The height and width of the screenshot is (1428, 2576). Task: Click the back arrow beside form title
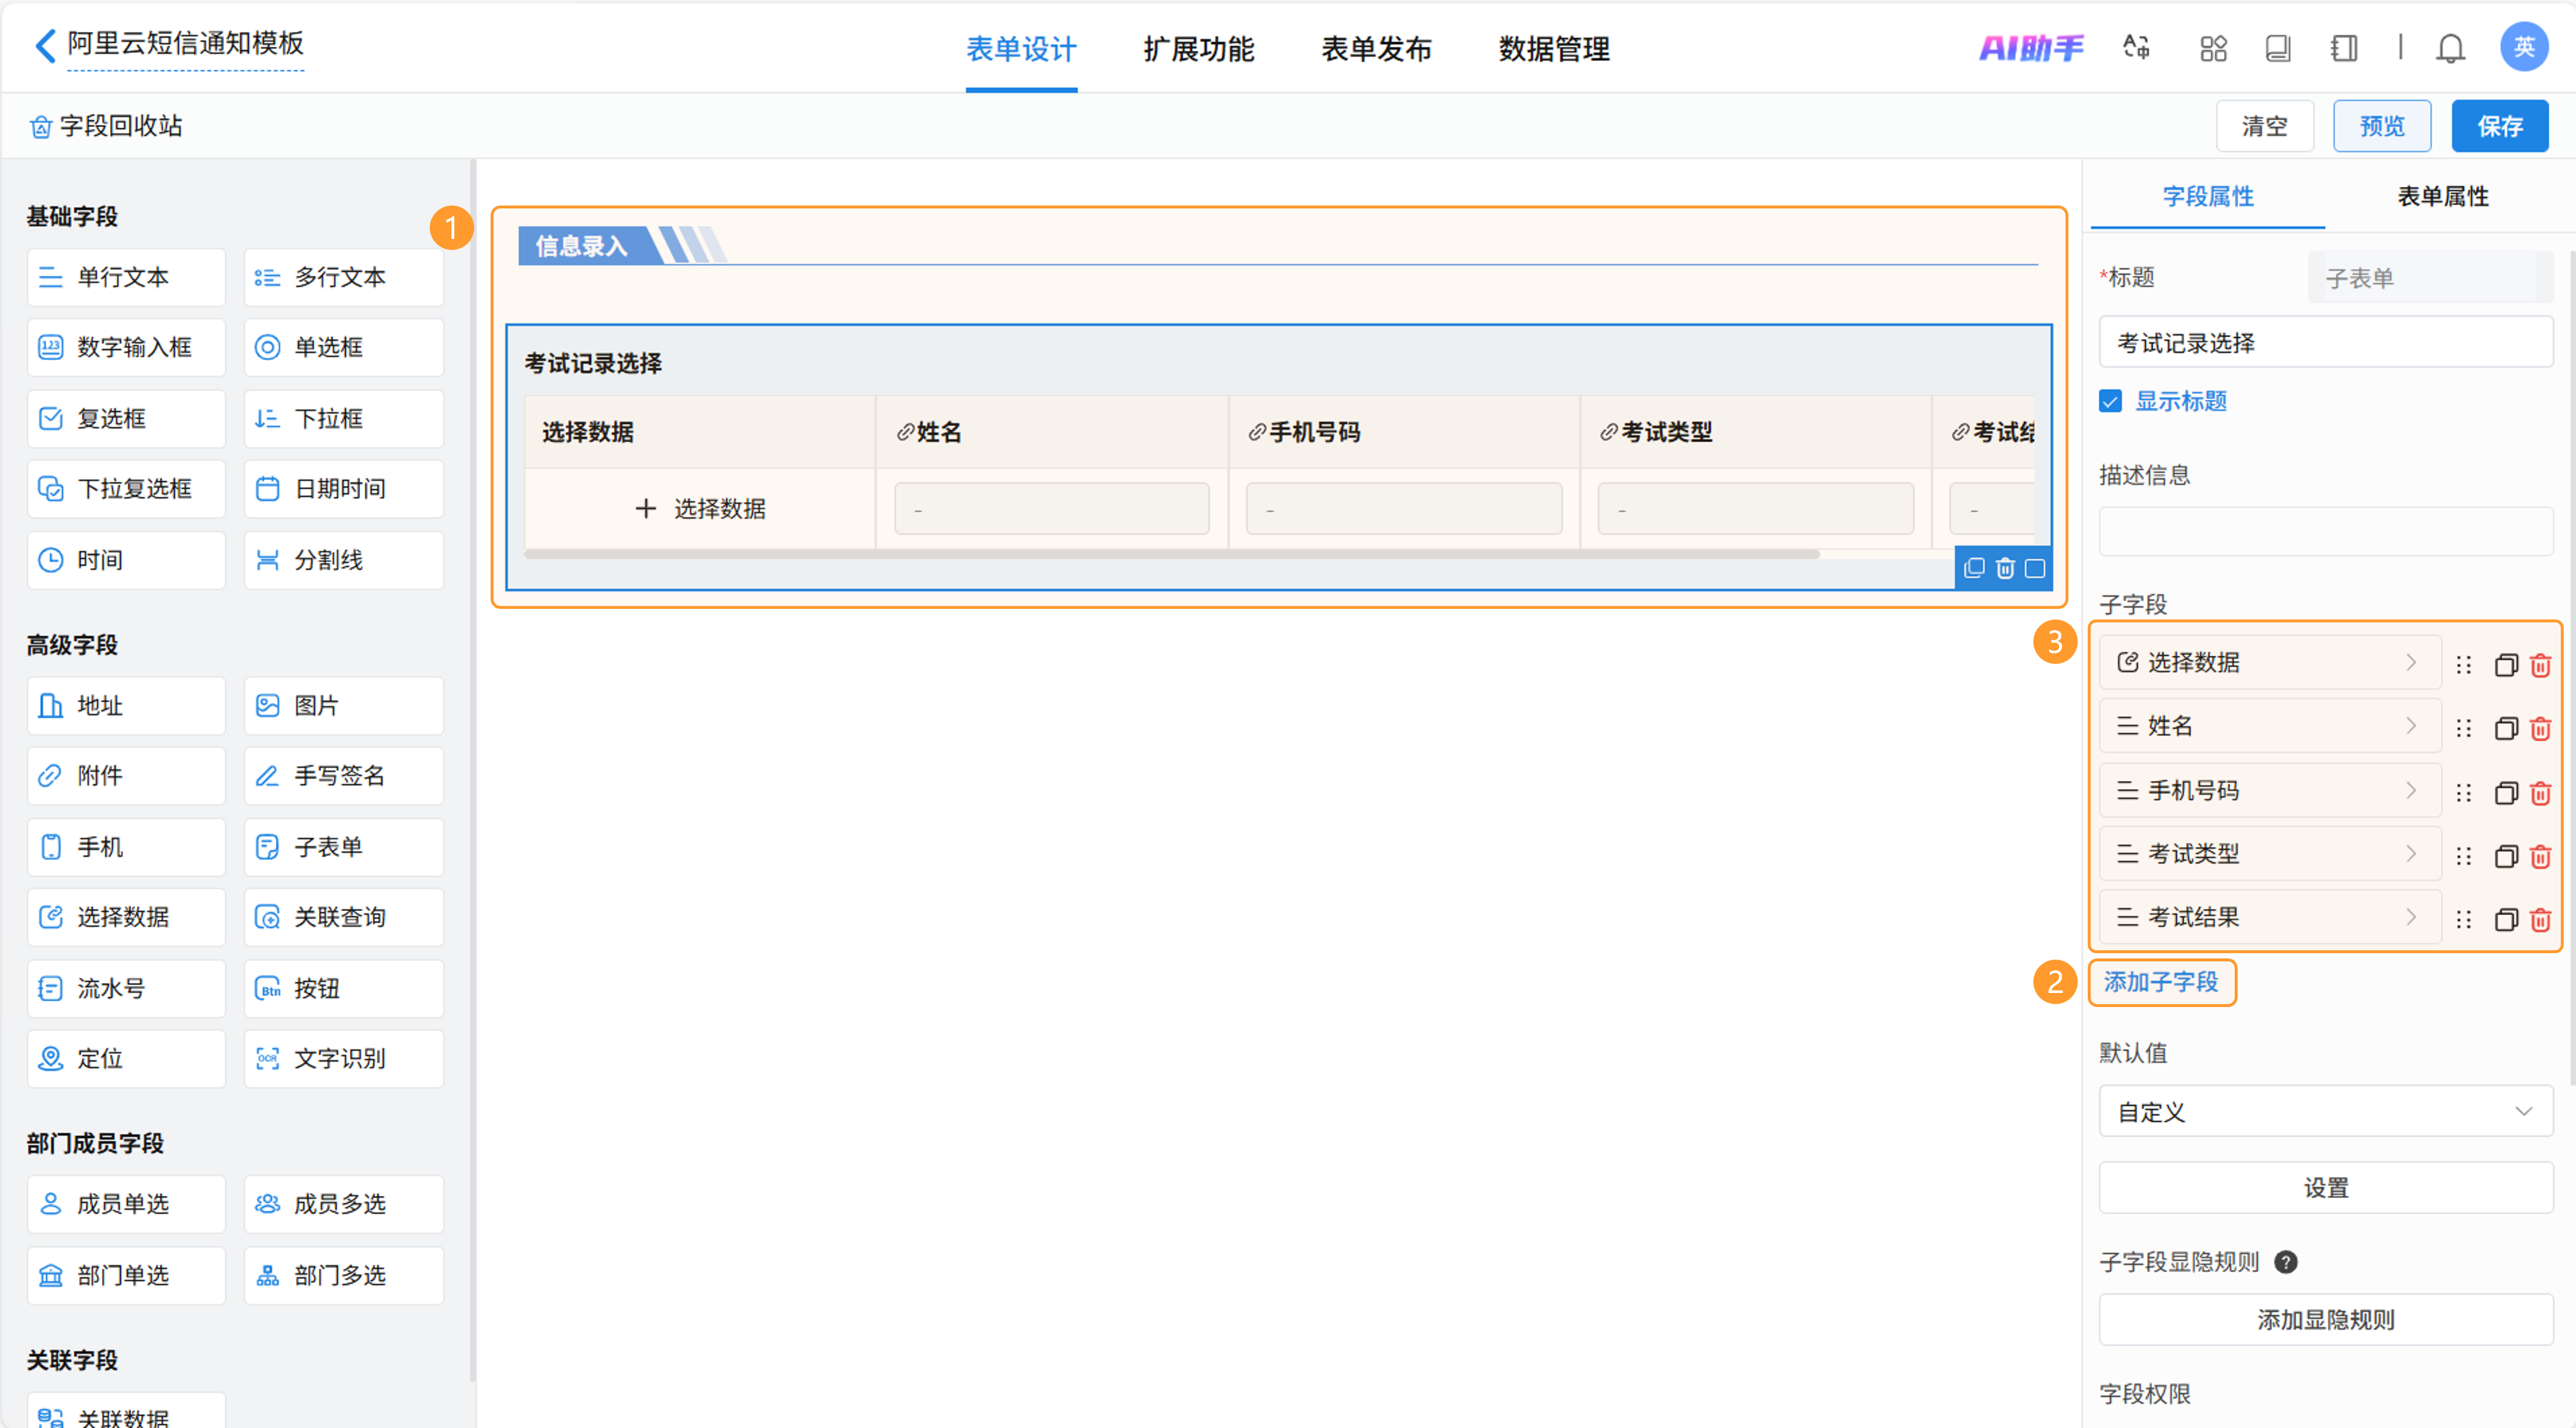45,45
